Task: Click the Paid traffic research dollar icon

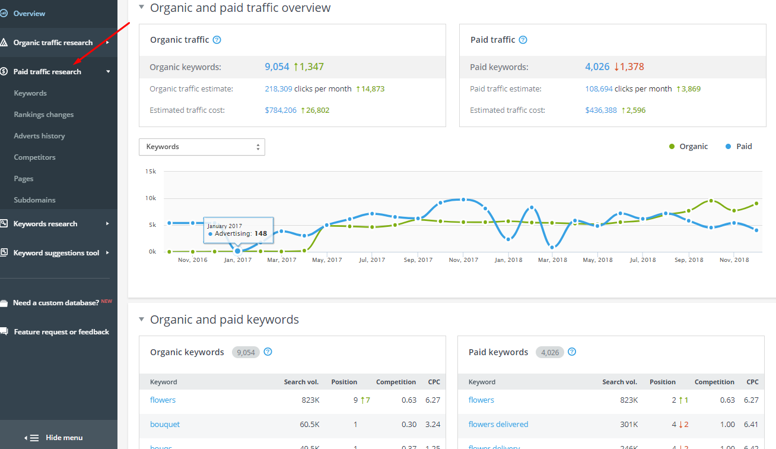Action: pos(4,71)
